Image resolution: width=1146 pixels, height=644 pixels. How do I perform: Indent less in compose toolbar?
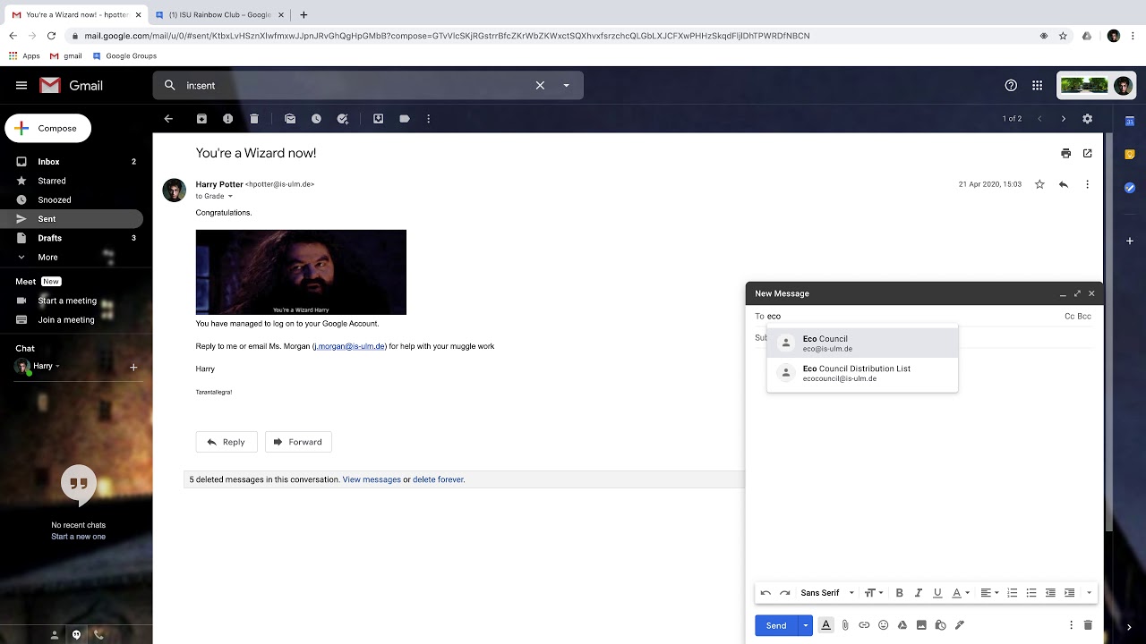point(1050,593)
